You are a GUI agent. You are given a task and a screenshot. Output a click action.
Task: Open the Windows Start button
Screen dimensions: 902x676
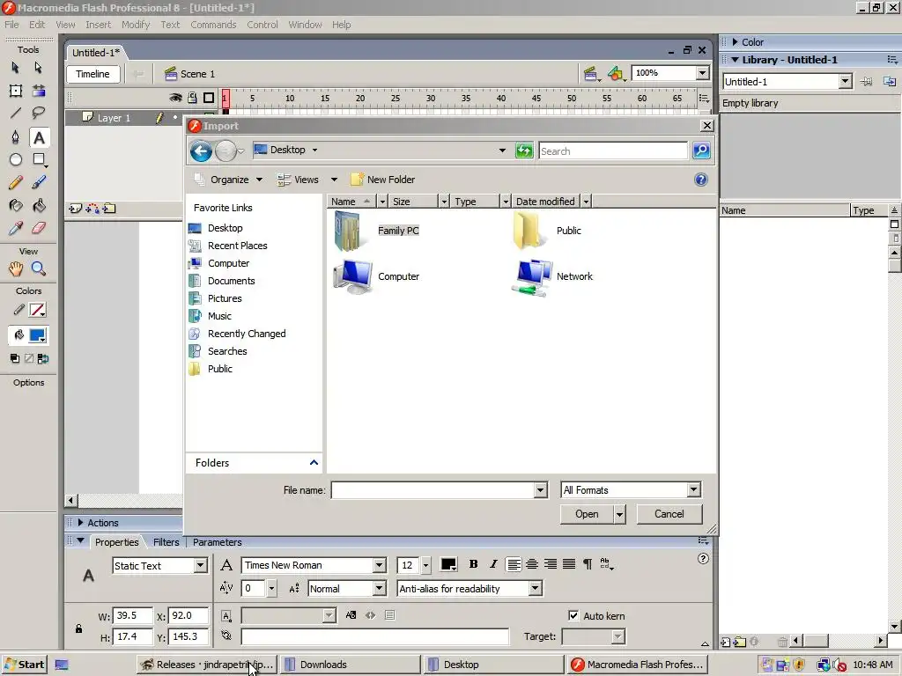click(24, 665)
